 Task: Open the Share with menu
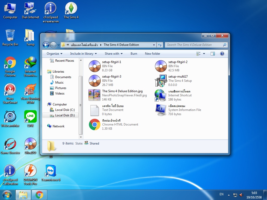pyautogui.click(x=114, y=54)
